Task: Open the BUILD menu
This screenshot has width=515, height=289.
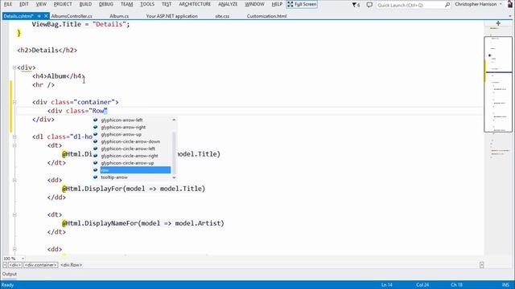Action: (85, 4)
